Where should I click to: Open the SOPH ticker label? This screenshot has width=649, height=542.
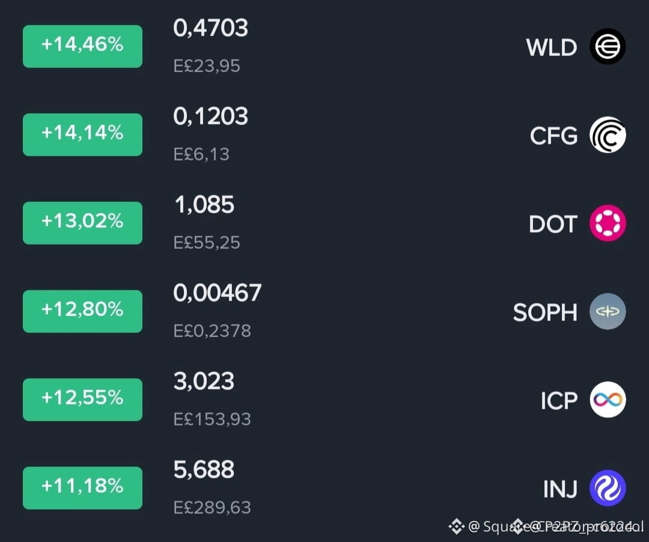[x=545, y=312]
